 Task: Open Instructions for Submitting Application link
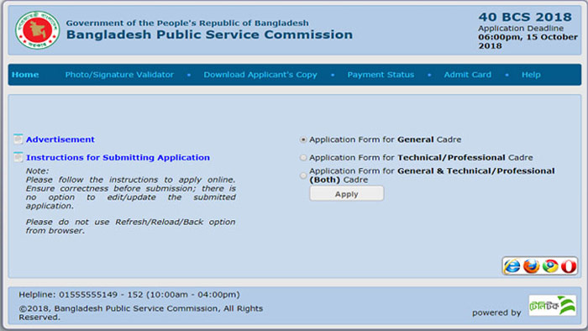click(118, 157)
